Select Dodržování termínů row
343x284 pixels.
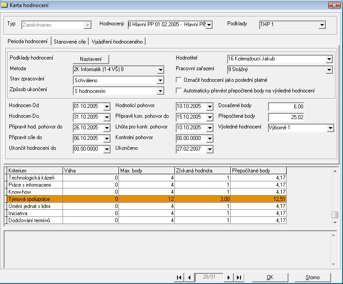pos(146,220)
